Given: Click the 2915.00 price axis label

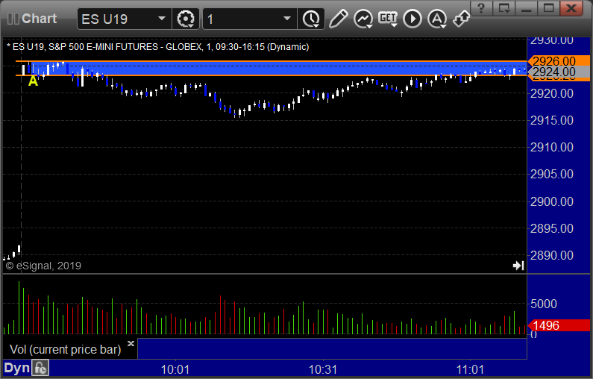Looking at the screenshot, I should tap(552, 120).
